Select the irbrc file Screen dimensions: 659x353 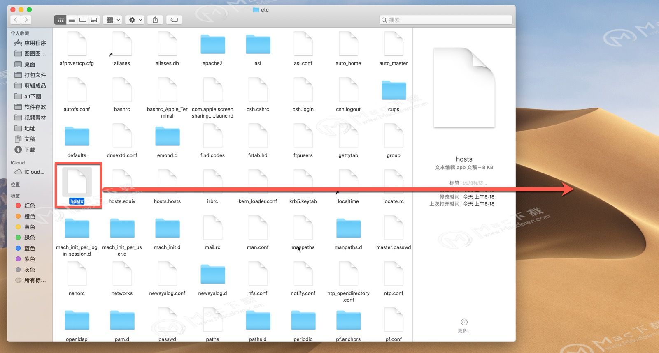click(212, 182)
